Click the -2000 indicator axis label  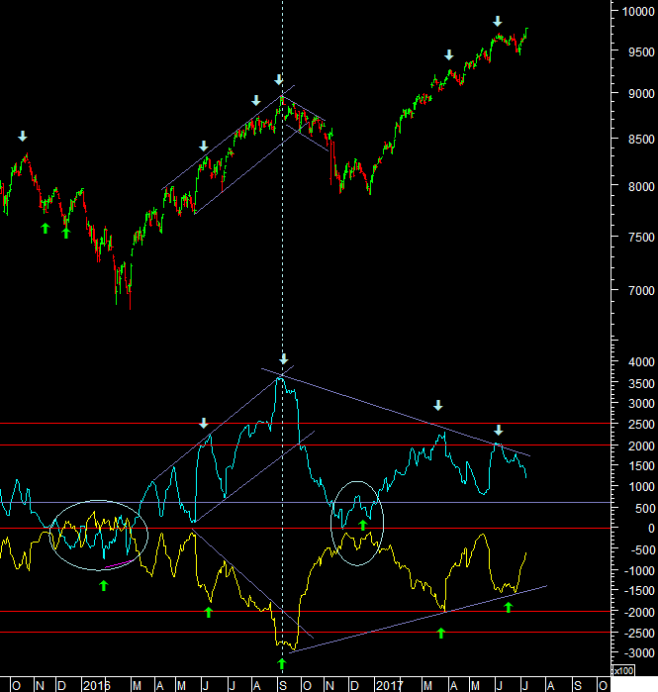[639, 612]
